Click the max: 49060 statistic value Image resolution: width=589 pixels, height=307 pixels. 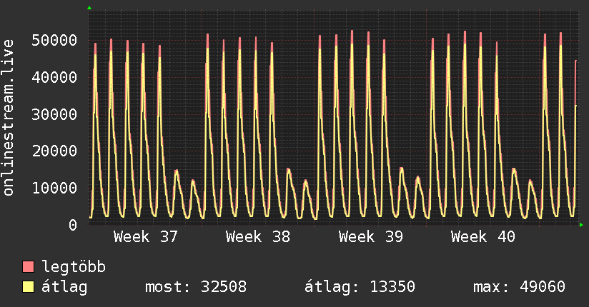[519, 287]
